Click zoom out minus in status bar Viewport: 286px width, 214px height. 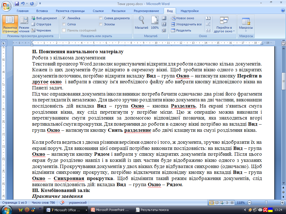tap(249, 203)
